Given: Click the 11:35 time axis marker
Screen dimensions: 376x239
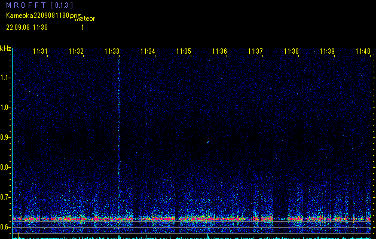Looking at the screenshot, I should click(184, 51).
